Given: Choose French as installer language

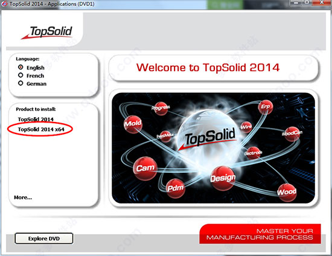Looking at the screenshot, I should coord(21,75).
